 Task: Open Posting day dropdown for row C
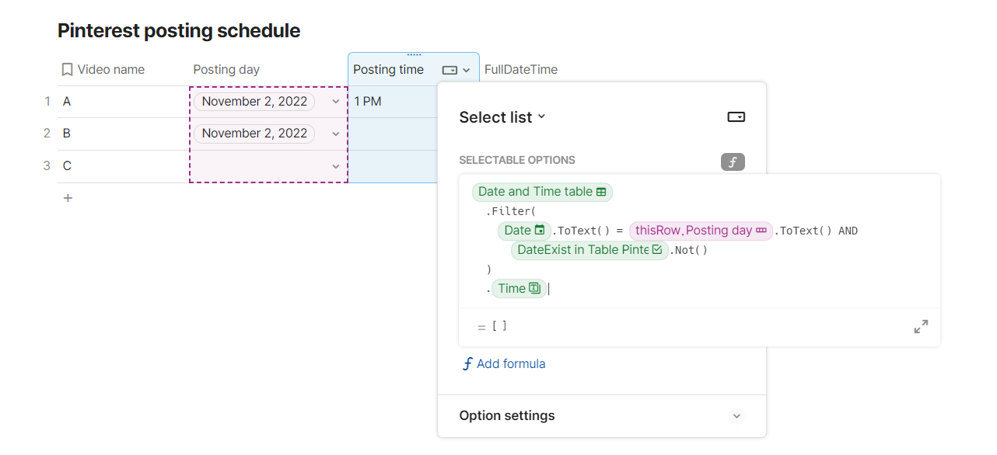(x=336, y=166)
